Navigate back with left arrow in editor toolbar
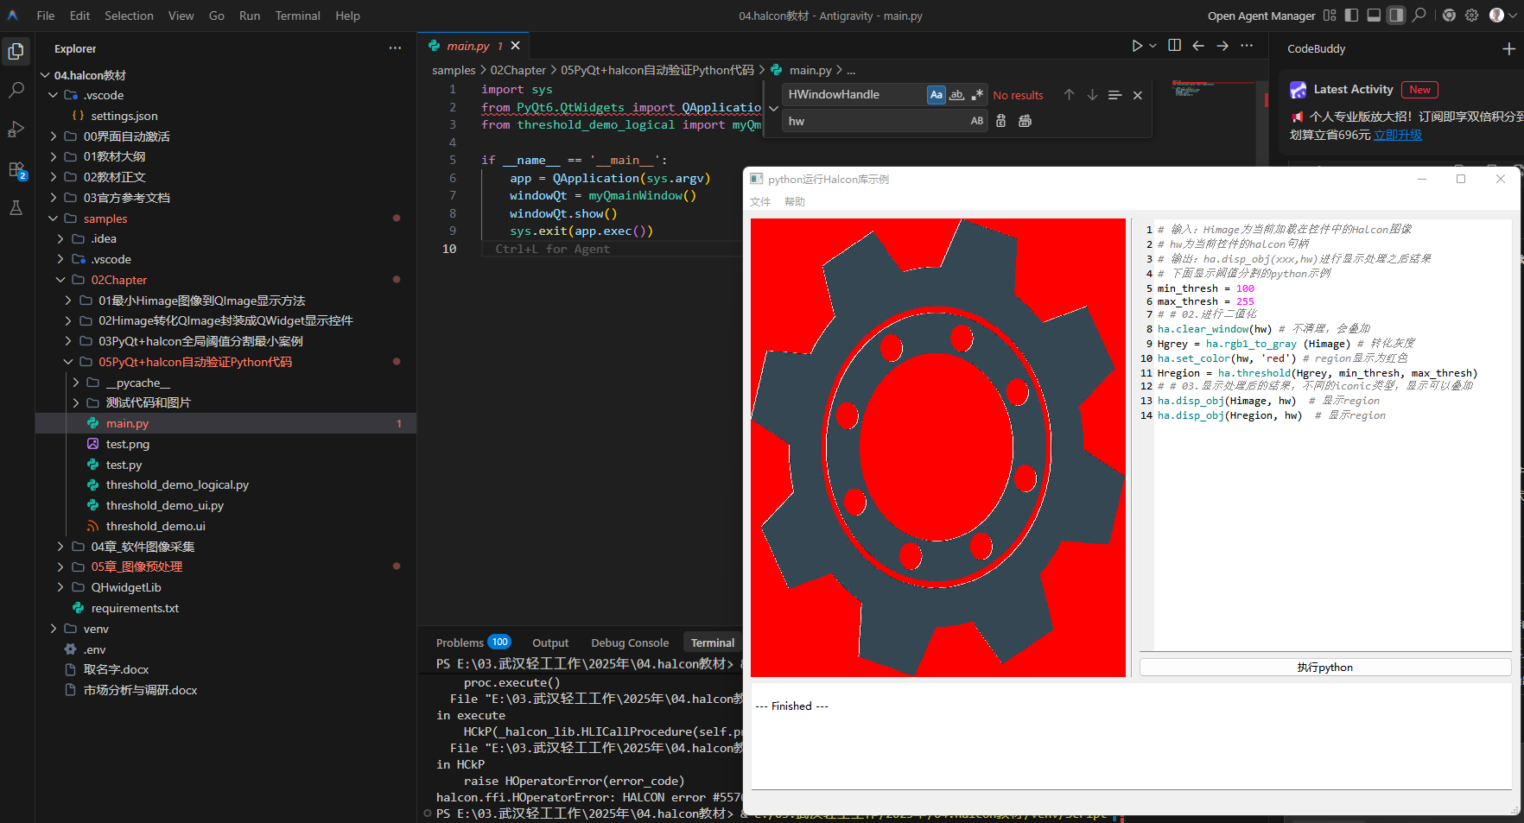Screen dimensions: 1524x823 [1198, 46]
